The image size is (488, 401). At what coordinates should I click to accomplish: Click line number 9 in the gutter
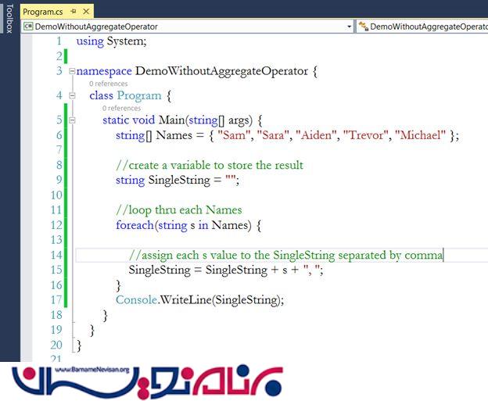[x=57, y=180]
